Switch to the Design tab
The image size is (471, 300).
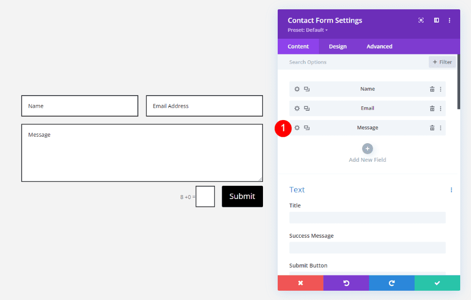point(338,46)
